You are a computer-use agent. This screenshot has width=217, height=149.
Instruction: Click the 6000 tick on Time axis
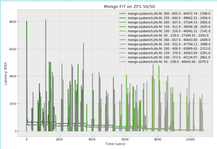coord(125,139)
